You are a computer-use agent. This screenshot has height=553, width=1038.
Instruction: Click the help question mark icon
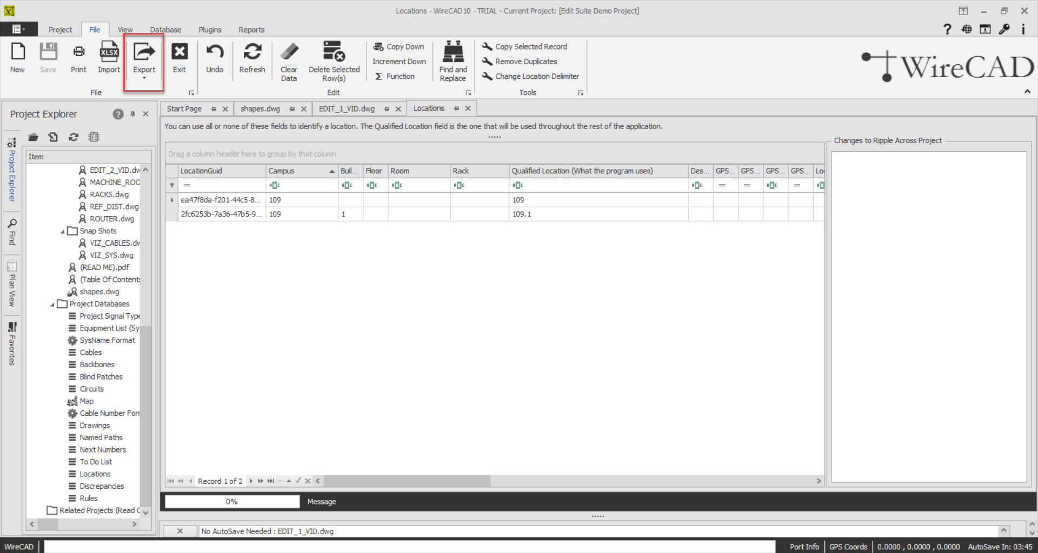pos(947,29)
